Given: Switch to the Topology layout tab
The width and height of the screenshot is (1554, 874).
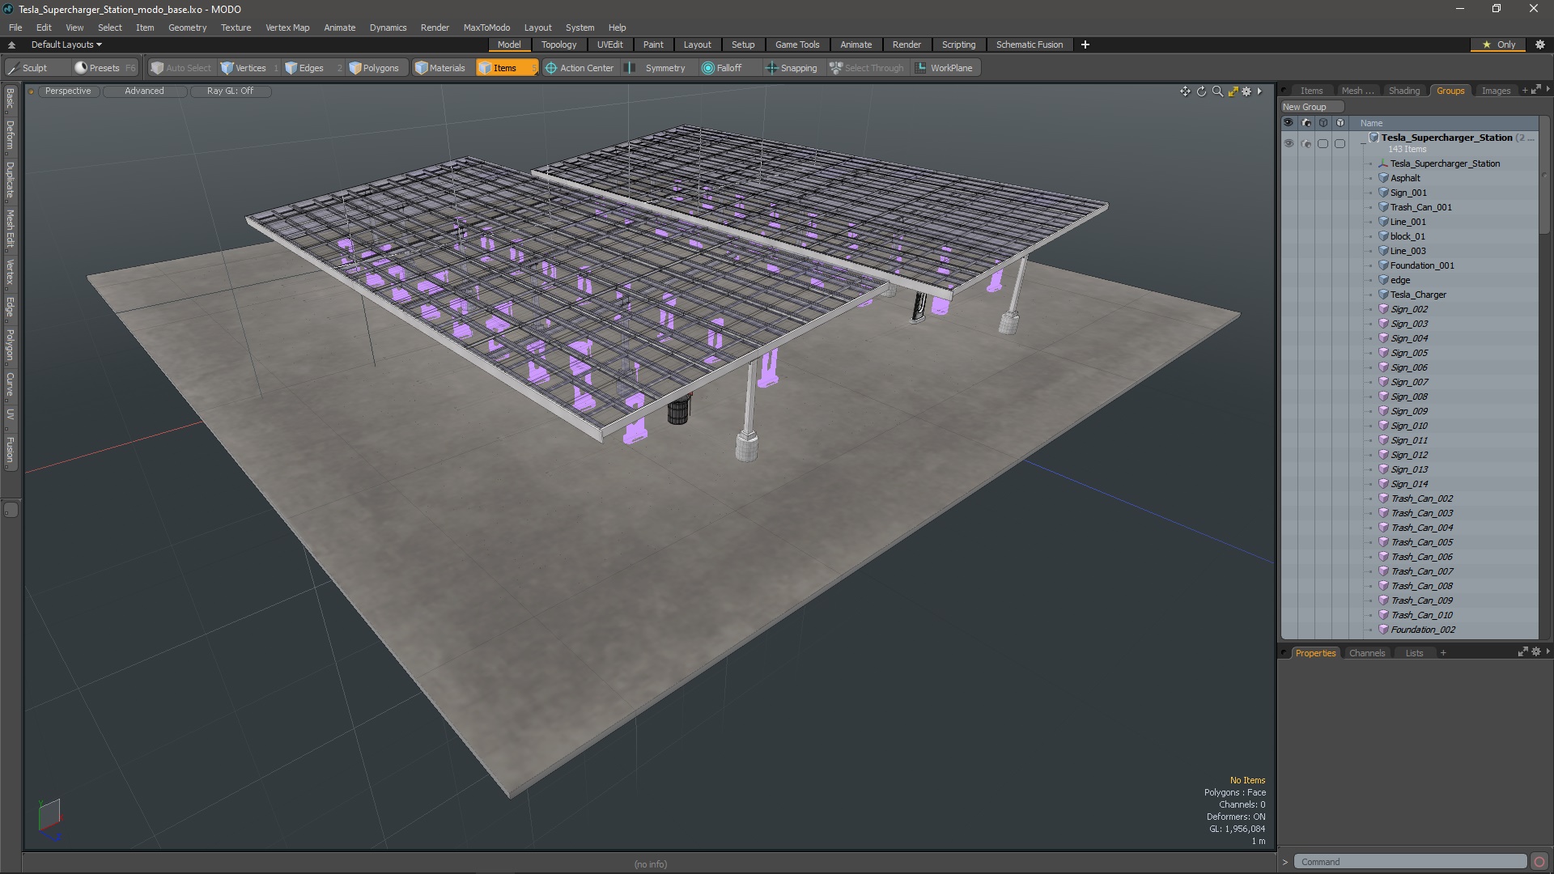Looking at the screenshot, I should [x=558, y=45].
